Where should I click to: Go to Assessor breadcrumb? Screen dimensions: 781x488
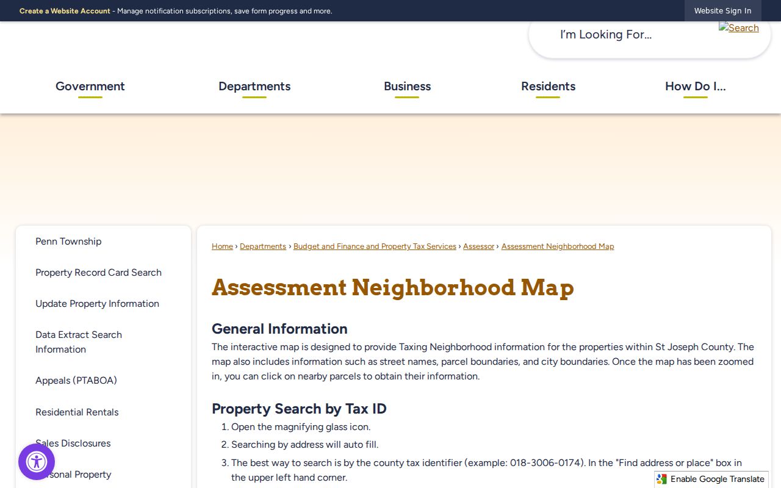(478, 246)
